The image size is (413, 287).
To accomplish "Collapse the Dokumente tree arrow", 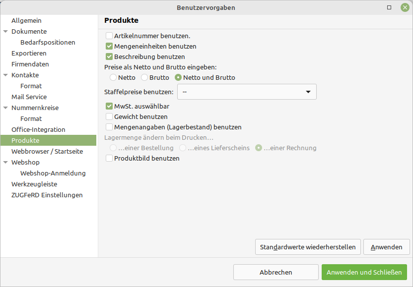I will coord(5,32).
